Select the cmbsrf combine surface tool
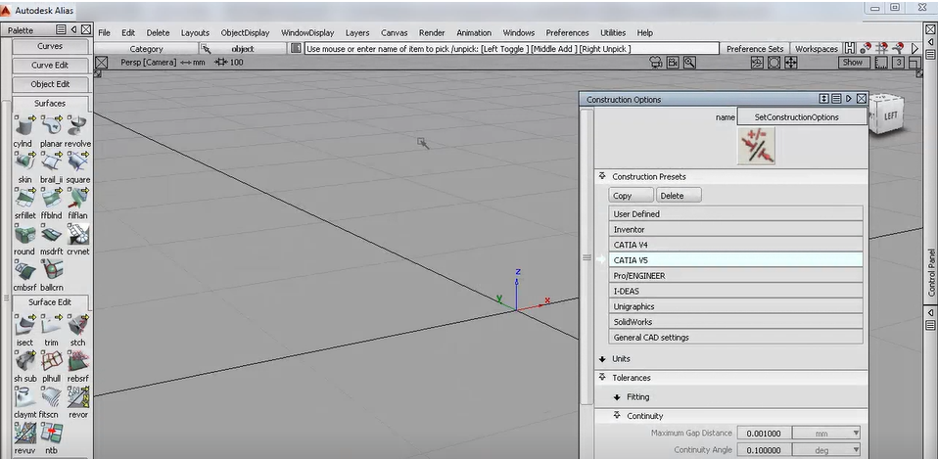Screen dimensions: 938x459 click(x=24, y=269)
